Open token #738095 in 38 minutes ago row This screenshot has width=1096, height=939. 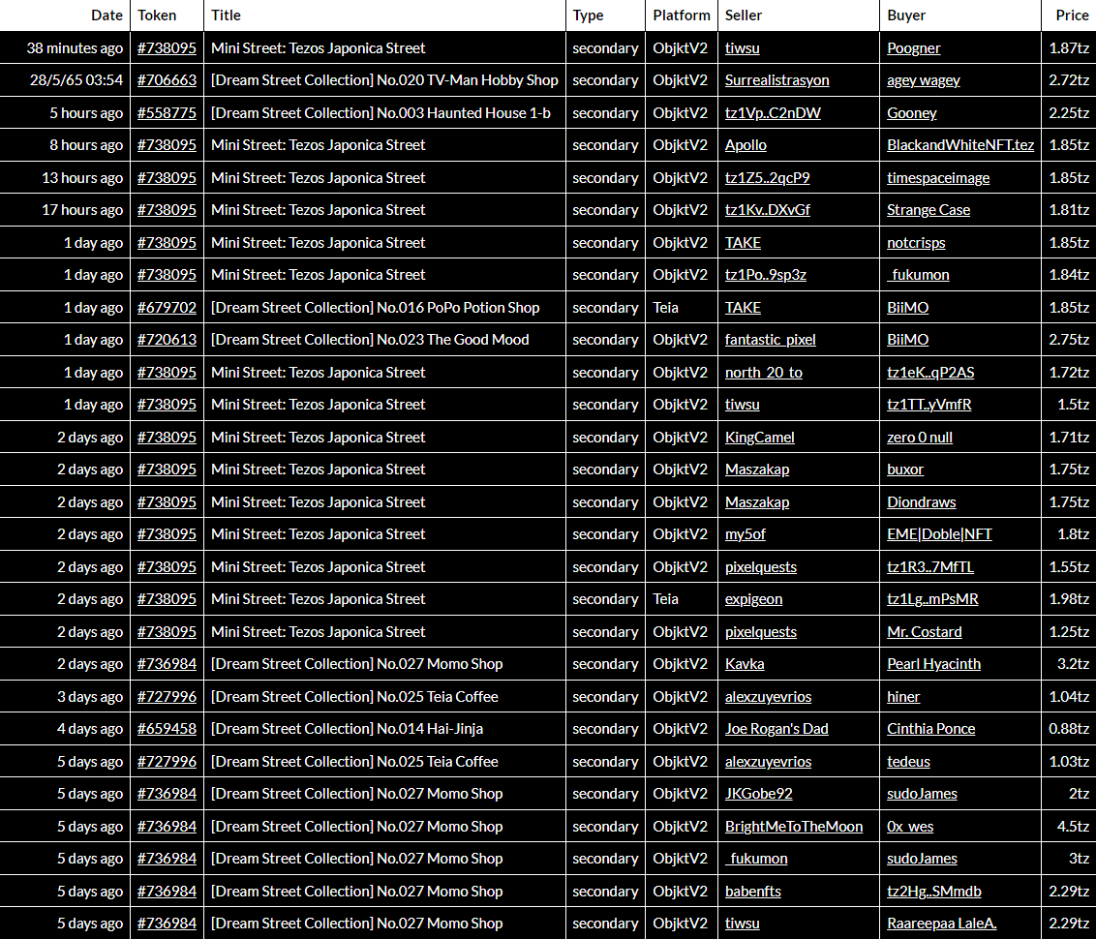tap(167, 48)
